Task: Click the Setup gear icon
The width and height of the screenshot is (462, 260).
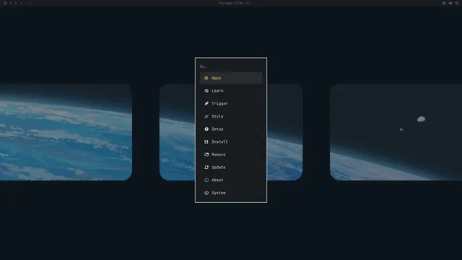Action: click(x=206, y=129)
